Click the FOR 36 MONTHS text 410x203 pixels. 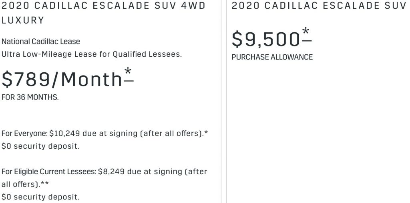pyautogui.click(x=30, y=98)
